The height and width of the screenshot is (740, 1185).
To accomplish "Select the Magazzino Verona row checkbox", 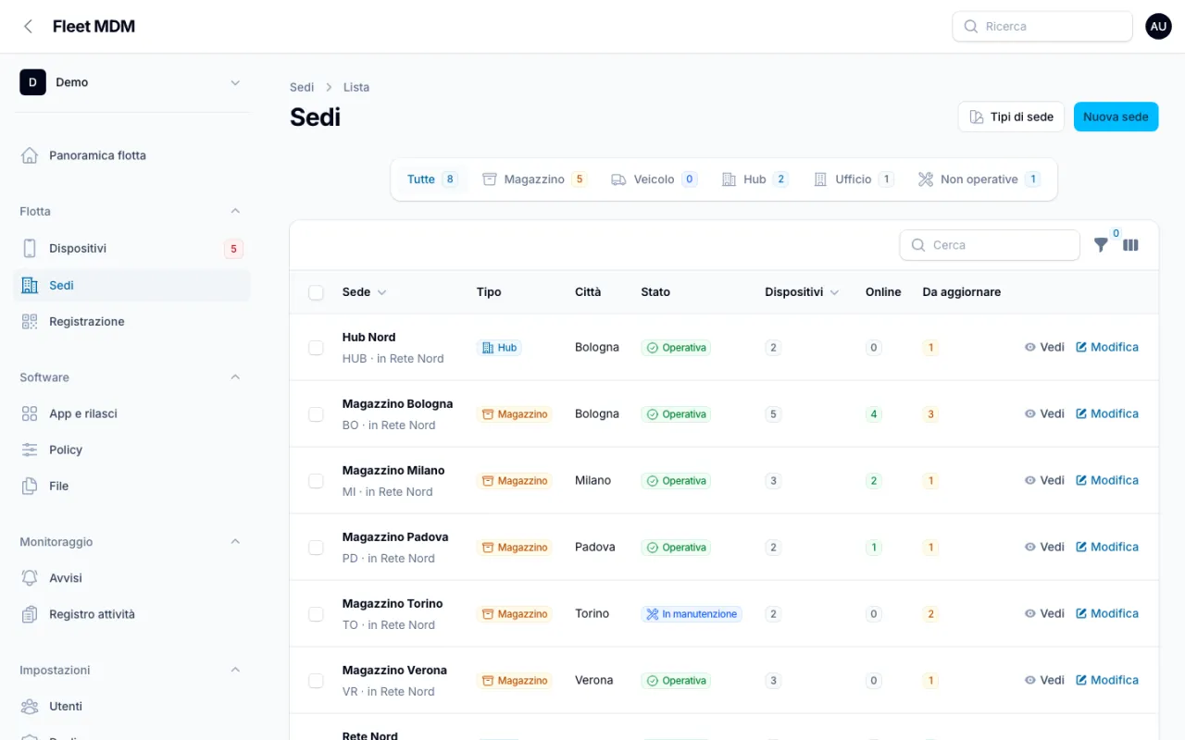I will (316, 681).
